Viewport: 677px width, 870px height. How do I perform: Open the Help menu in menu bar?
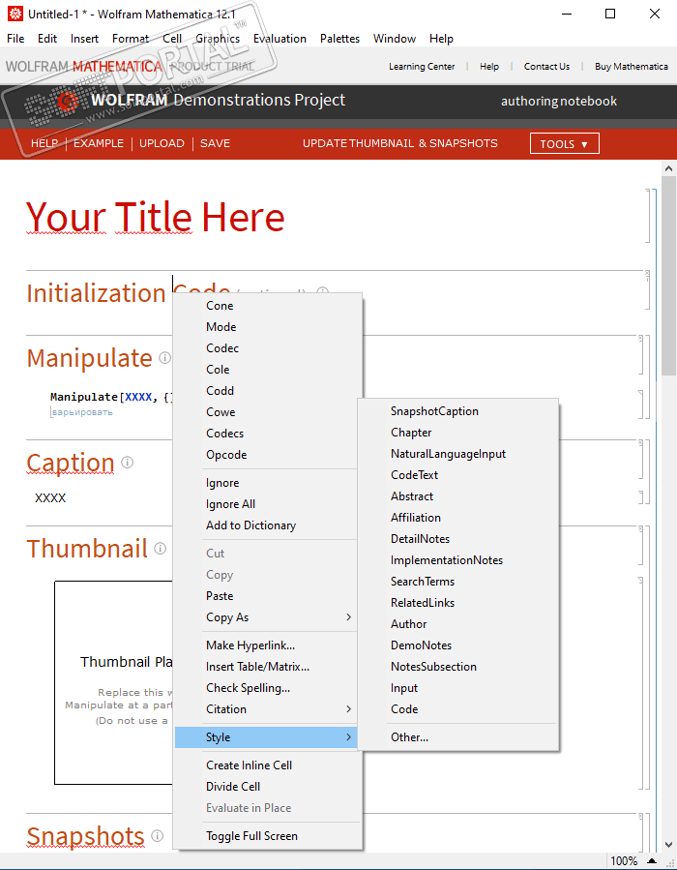441,39
